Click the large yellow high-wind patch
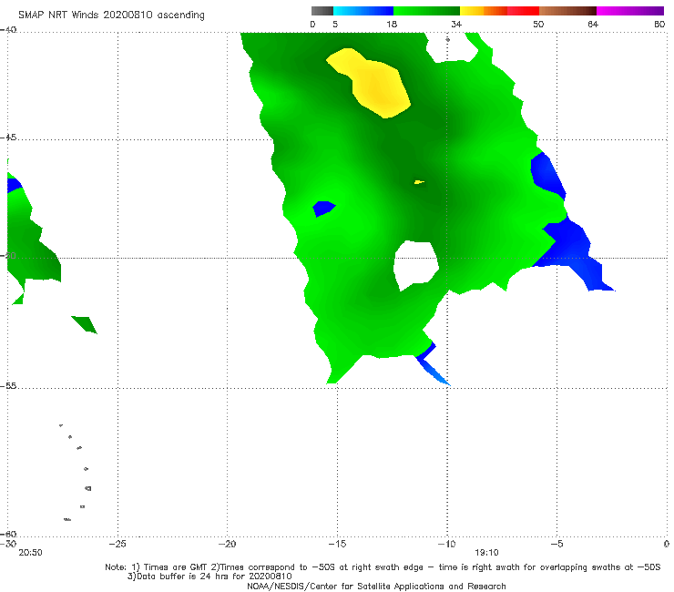The width and height of the screenshot is (674, 592). 373,84
